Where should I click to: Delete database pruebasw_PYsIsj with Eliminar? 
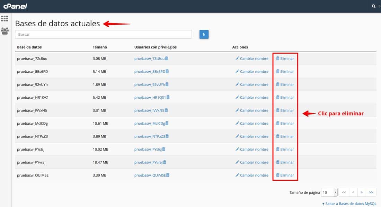285,149
